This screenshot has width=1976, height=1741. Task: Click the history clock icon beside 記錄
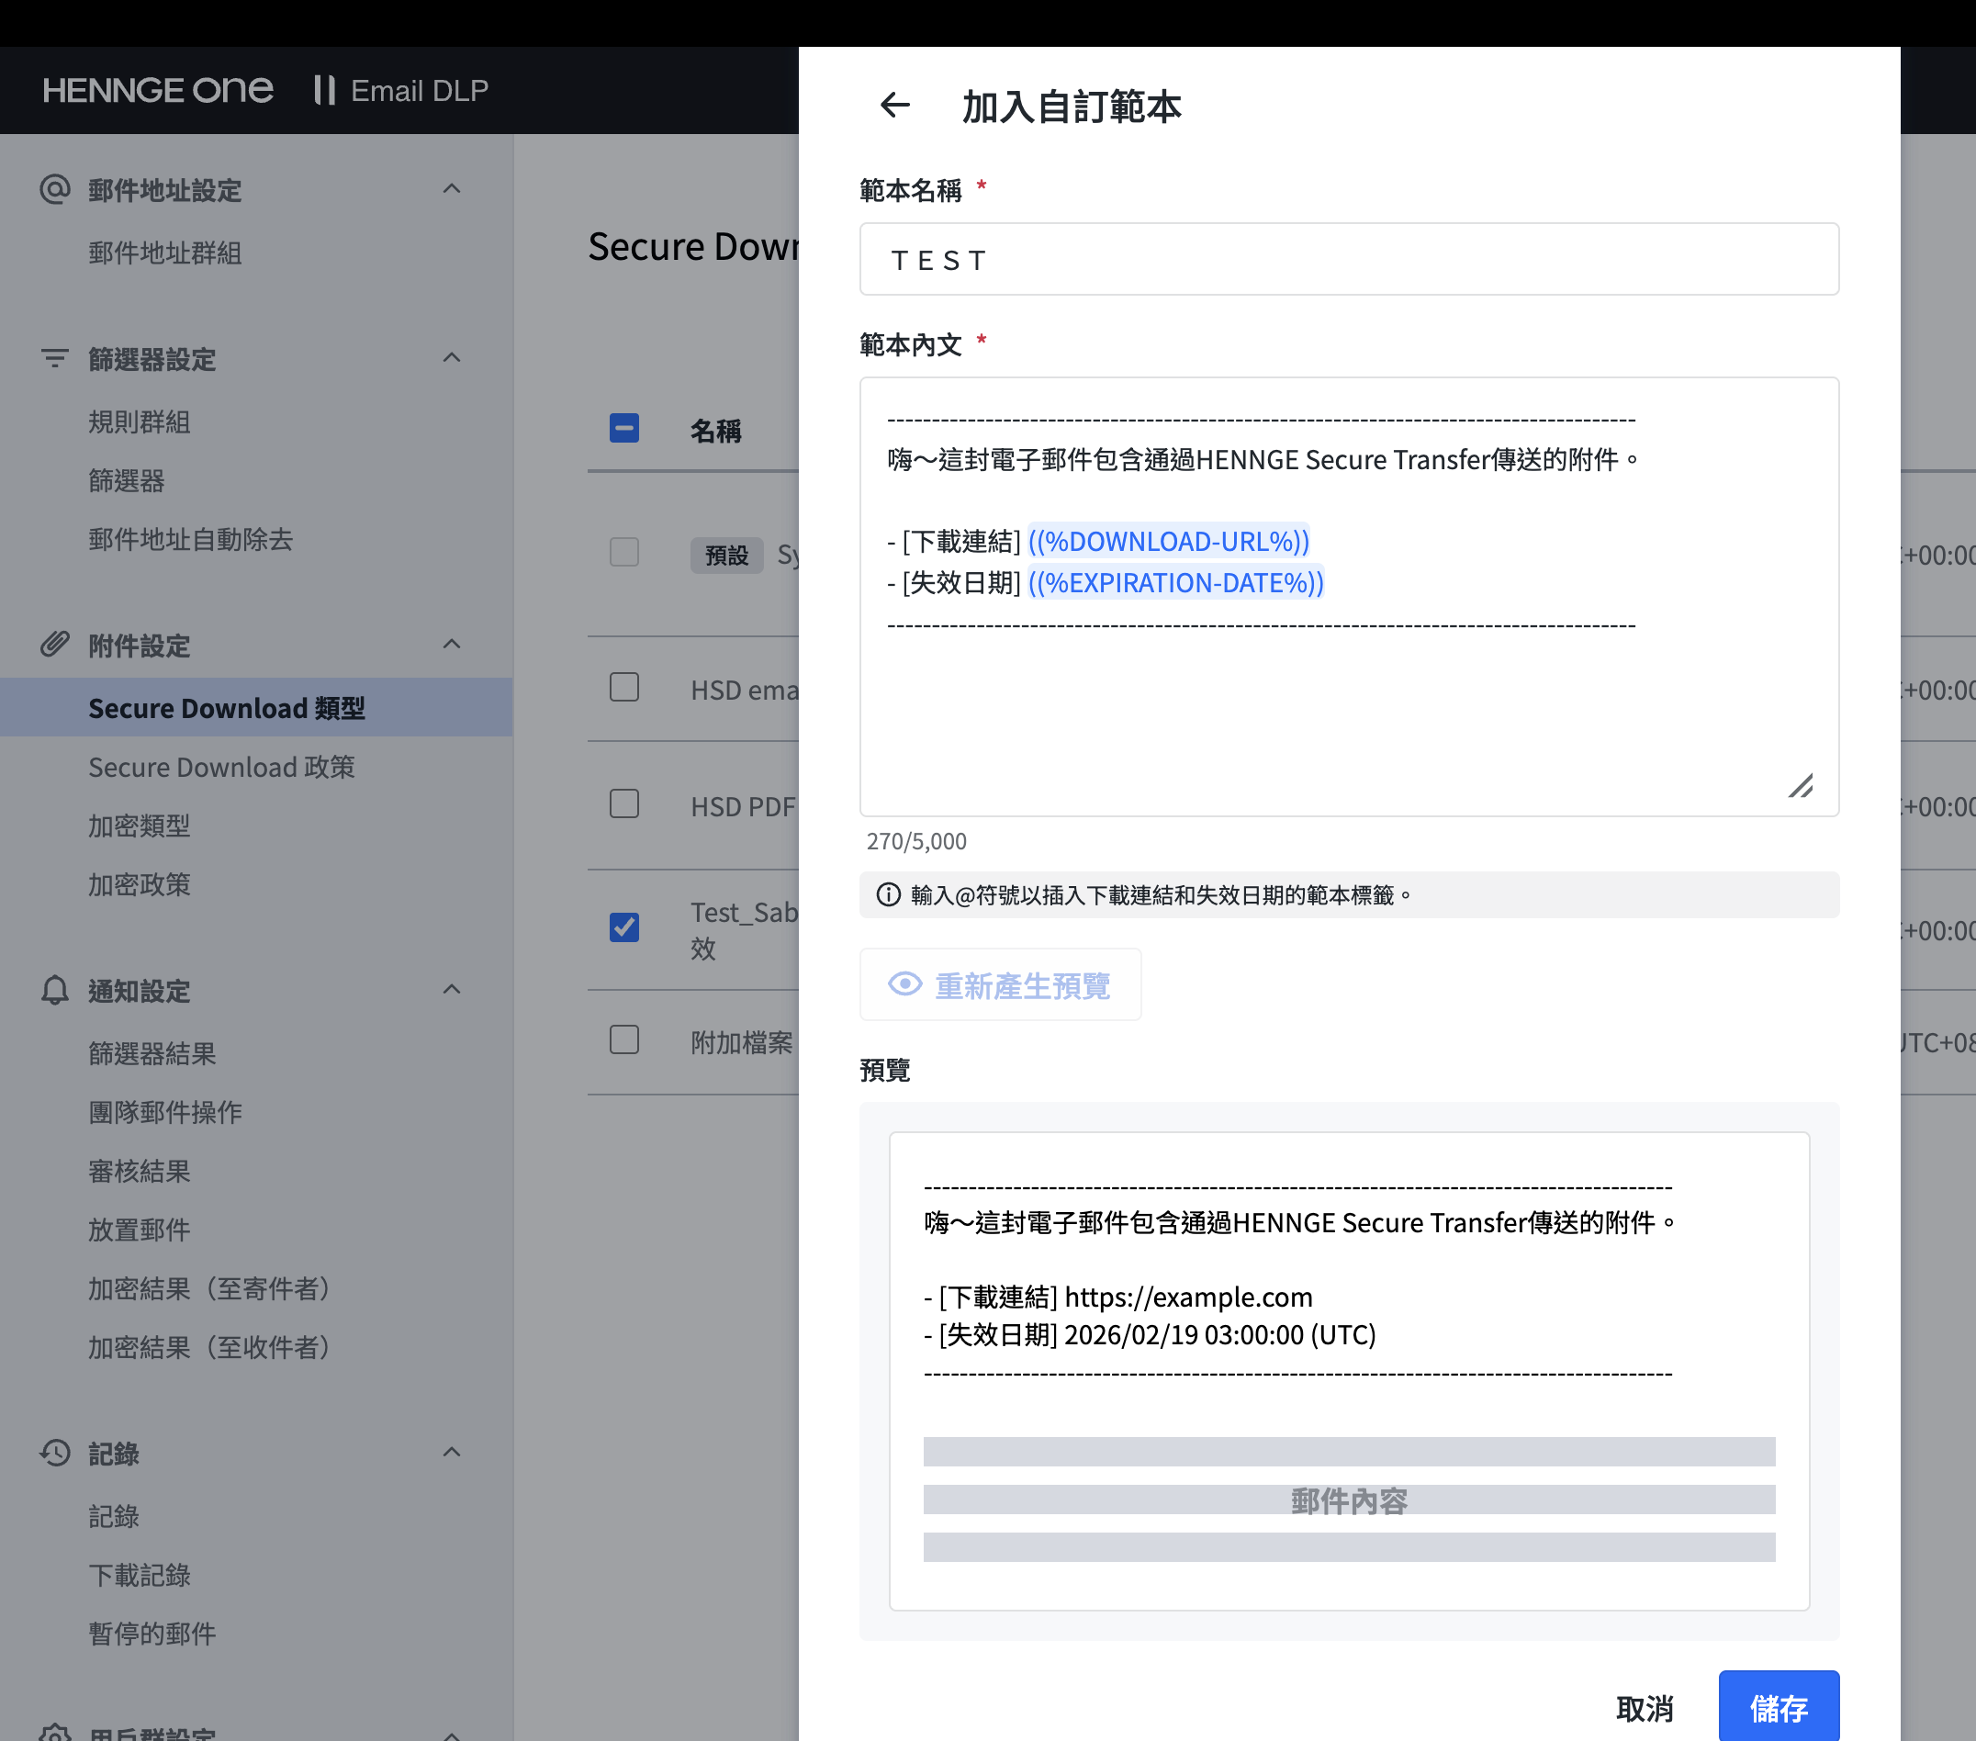coord(55,1453)
